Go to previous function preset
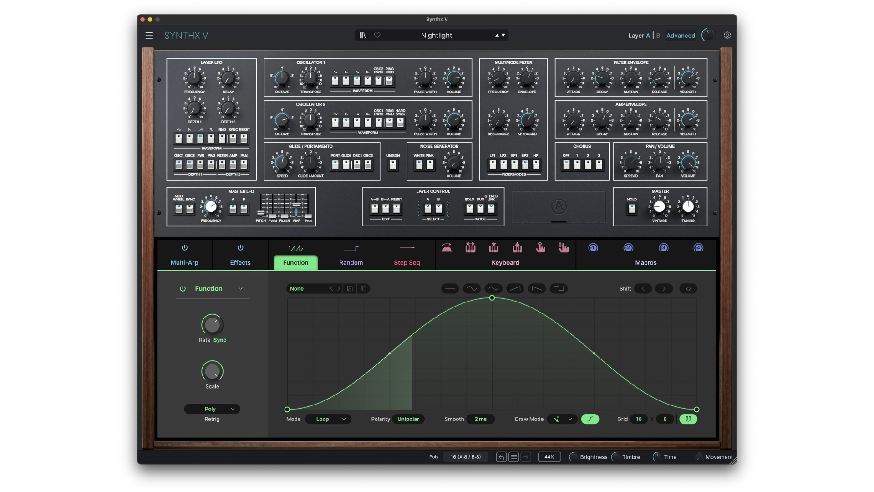874x492 pixels. tap(331, 288)
